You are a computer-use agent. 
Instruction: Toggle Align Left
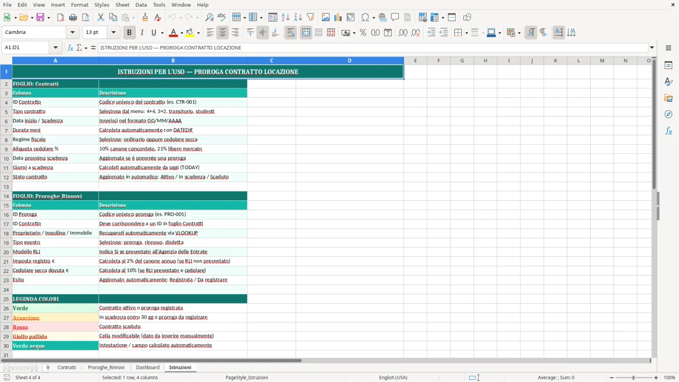tap(210, 33)
